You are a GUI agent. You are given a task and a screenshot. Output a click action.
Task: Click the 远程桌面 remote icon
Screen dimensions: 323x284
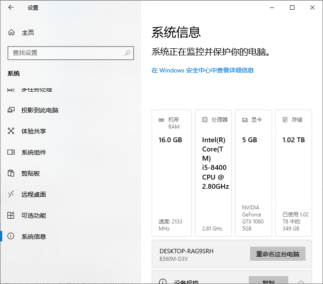pos(11,194)
